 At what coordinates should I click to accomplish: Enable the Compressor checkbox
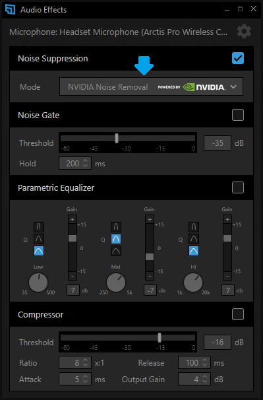(x=238, y=314)
